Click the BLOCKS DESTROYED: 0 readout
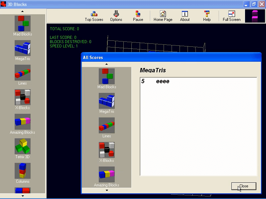Screen dimensions: 266x199 click(70, 42)
